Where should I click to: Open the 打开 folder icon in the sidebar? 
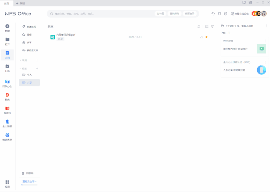(x=7, y=39)
